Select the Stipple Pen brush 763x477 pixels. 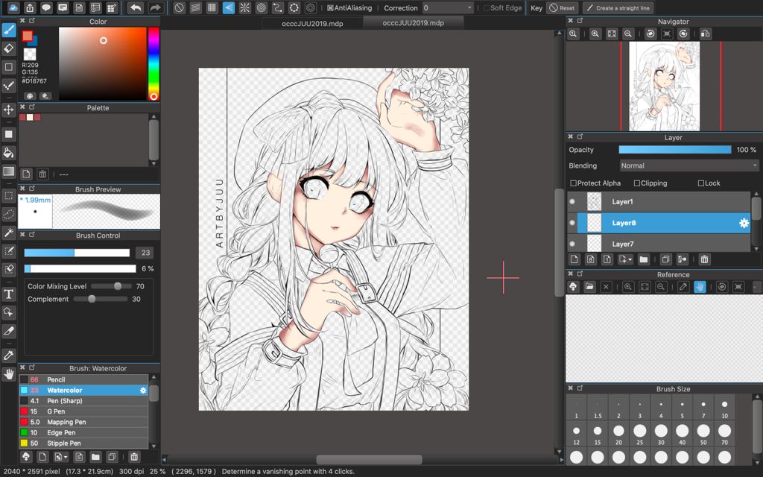[x=83, y=443]
